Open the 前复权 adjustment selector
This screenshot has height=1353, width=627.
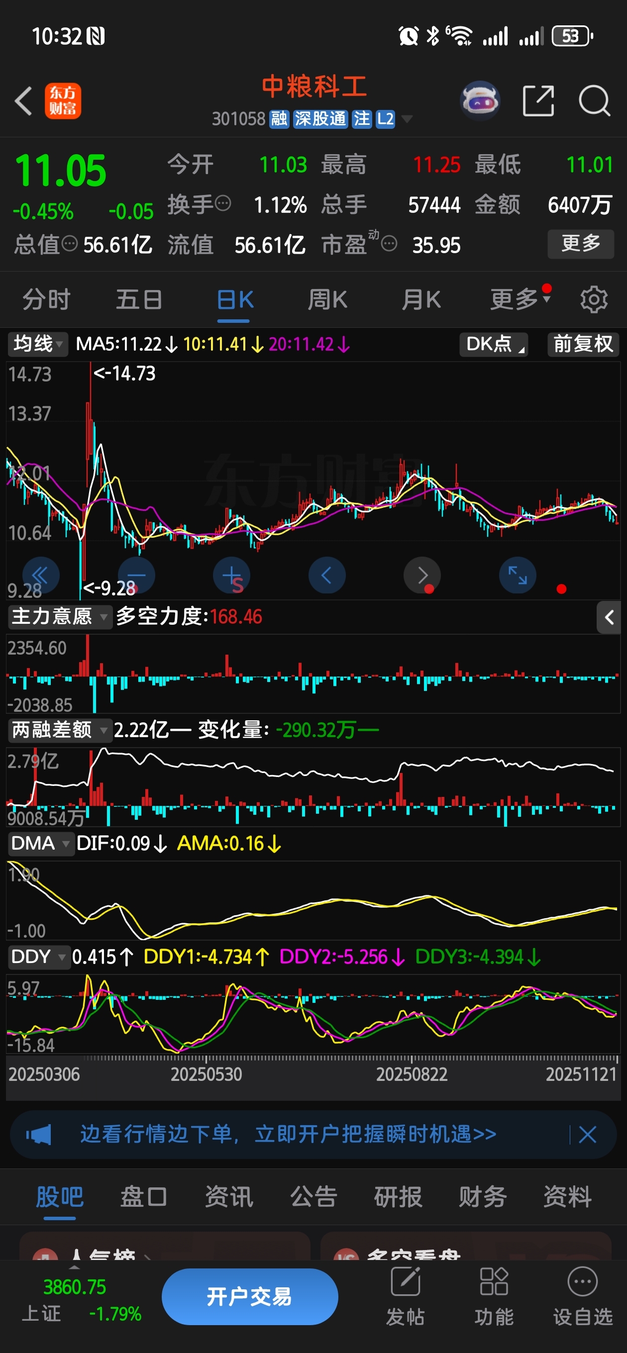[x=583, y=344]
